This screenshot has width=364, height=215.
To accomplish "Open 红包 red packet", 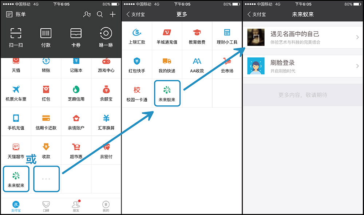I will 46,93.
